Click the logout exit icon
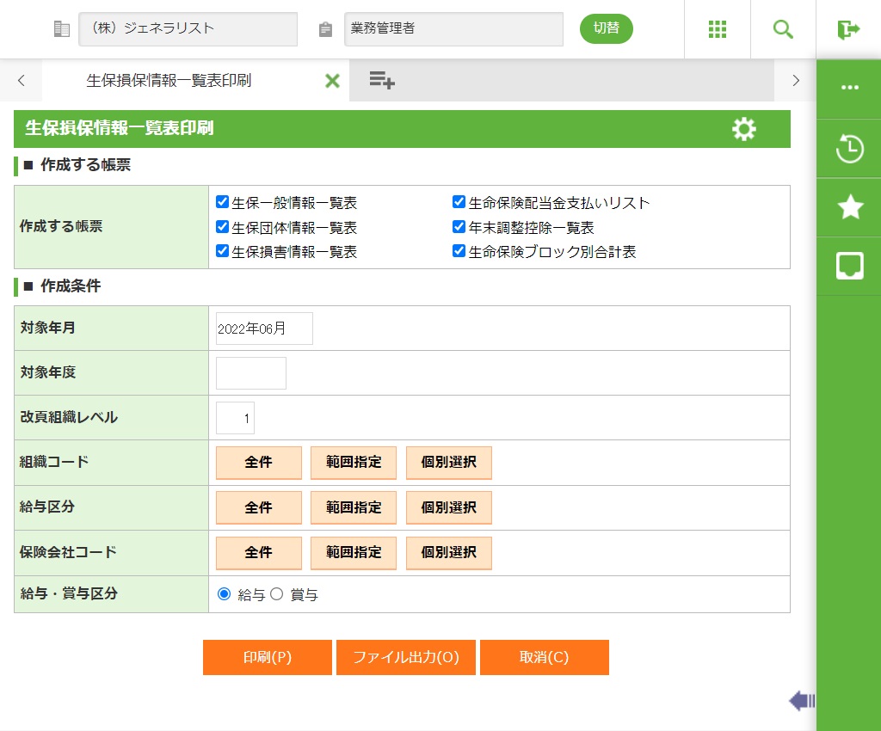The width and height of the screenshot is (881, 731). coord(848,29)
